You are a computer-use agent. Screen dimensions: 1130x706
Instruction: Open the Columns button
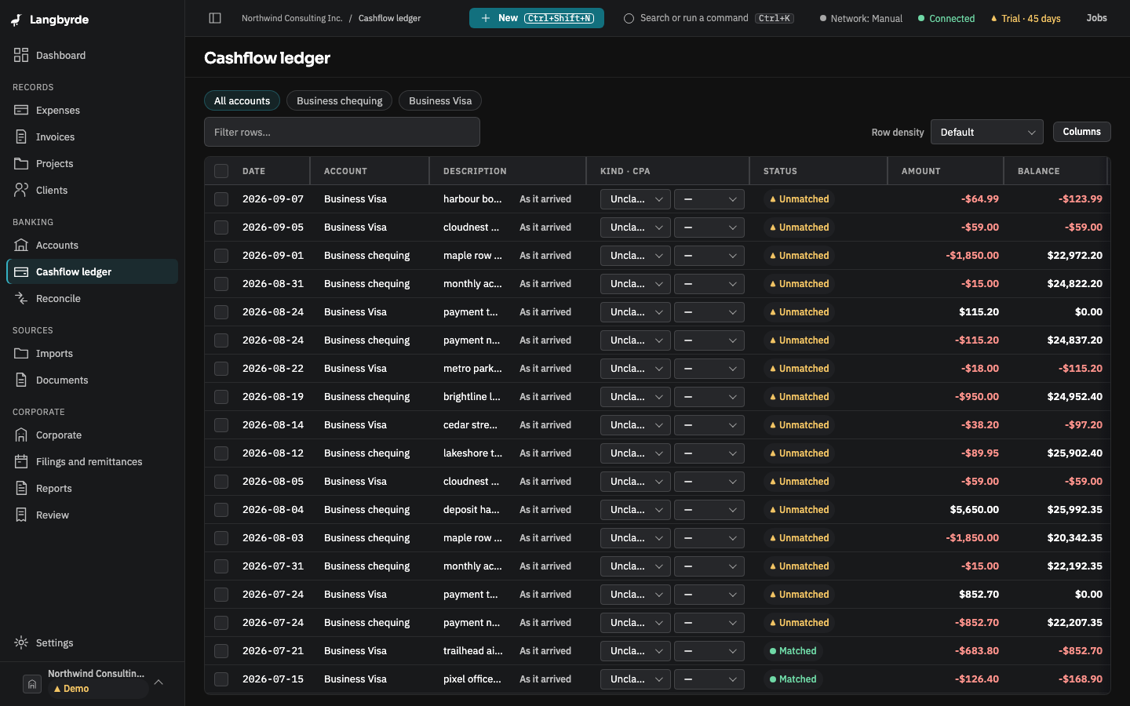tap(1081, 132)
